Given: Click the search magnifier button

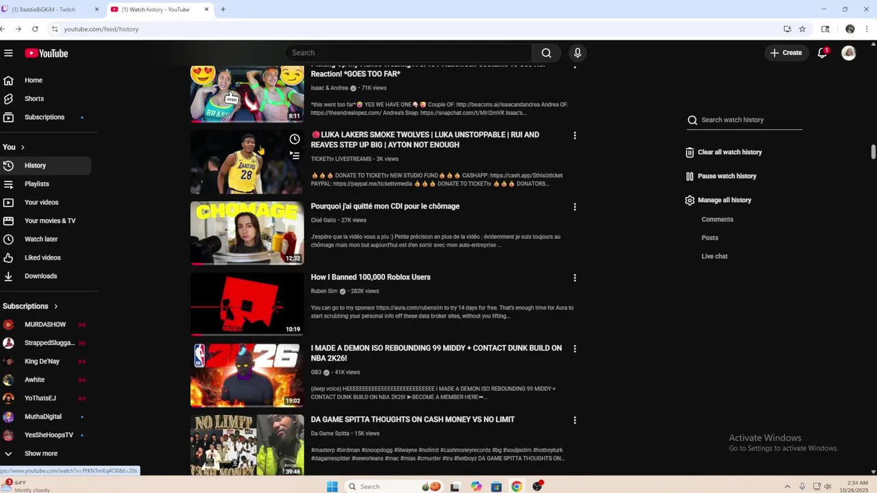Looking at the screenshot, I should (x=546, y=53).
